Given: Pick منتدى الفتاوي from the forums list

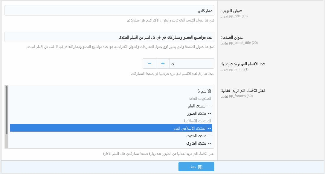Looking at the screenshot, I should click(199, 143).
